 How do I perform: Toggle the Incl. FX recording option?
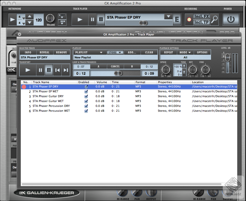[x=202, y=16]
